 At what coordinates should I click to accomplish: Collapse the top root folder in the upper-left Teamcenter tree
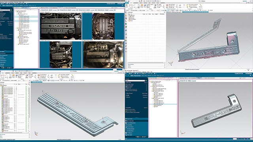tap(15, 11)
